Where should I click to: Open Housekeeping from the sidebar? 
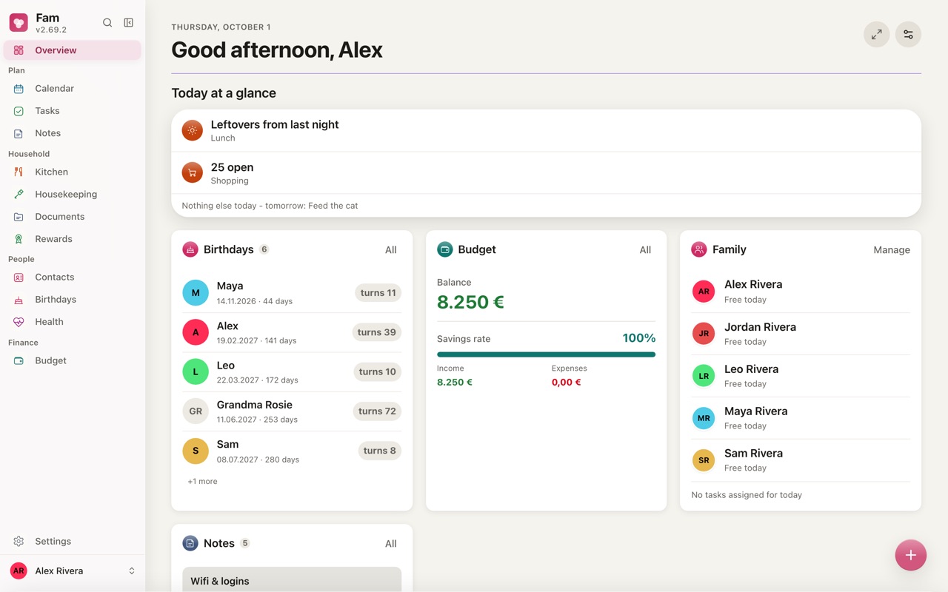tap(73, 195)
